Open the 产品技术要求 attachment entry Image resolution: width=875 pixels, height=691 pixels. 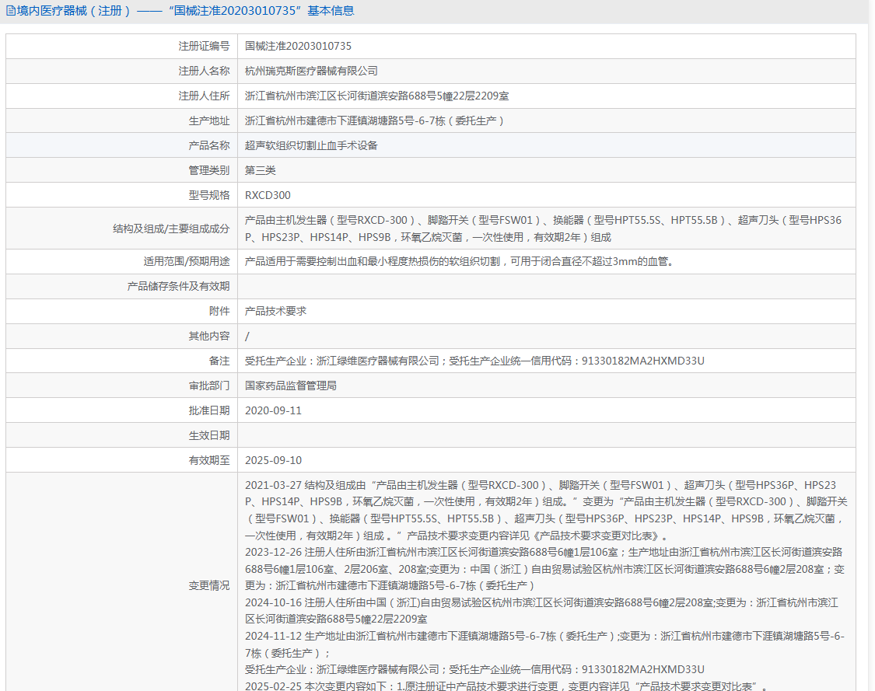[275, 311]
